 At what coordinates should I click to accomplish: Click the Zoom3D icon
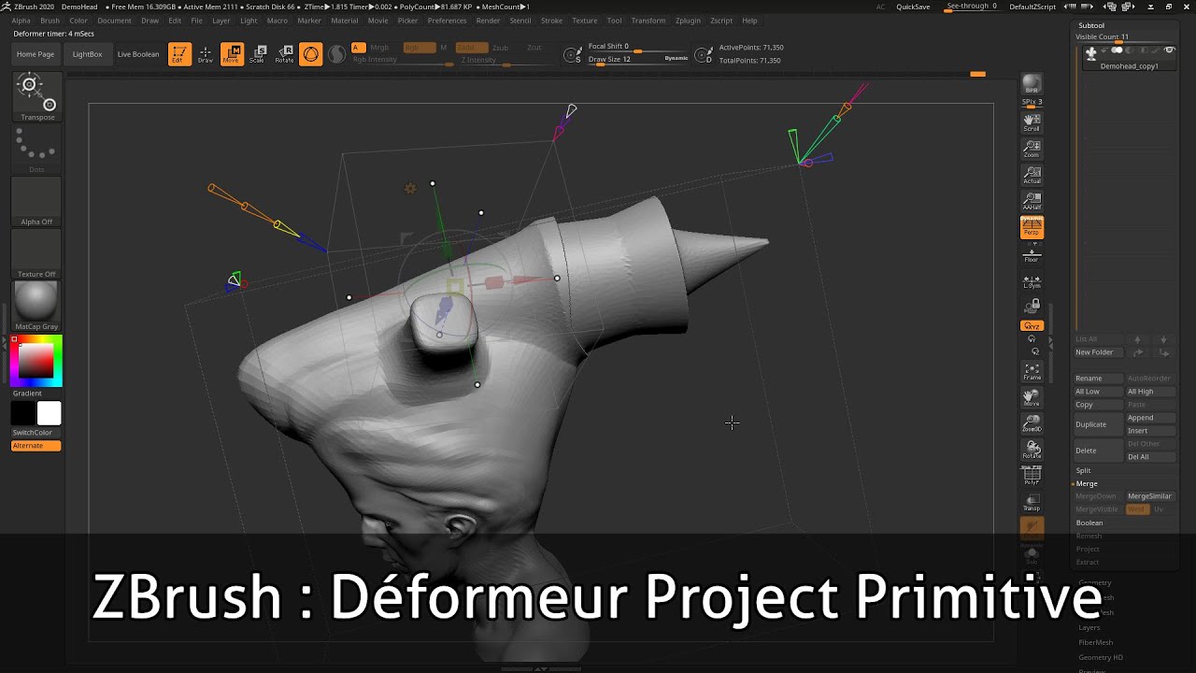pos(1032,423)
